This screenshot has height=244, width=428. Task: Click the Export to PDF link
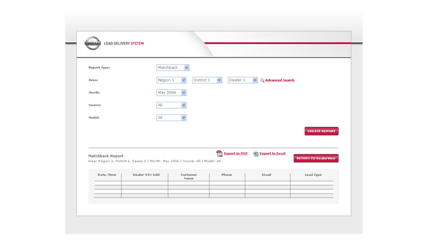coord(236,154)
